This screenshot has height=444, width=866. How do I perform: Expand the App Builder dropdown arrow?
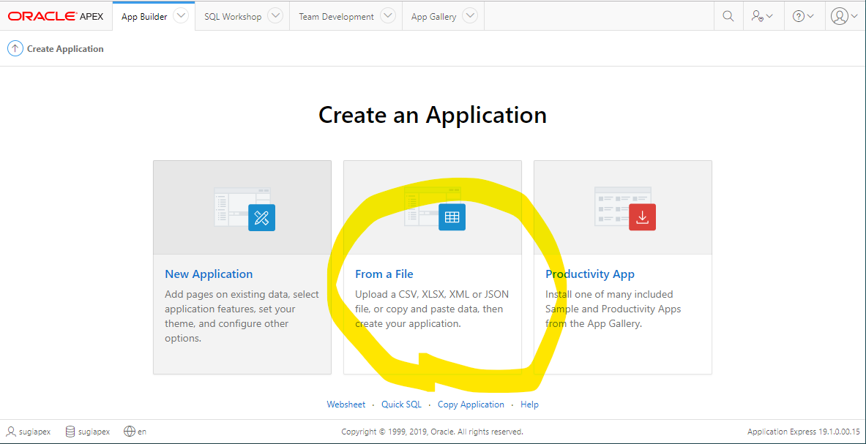click(181, 16)
